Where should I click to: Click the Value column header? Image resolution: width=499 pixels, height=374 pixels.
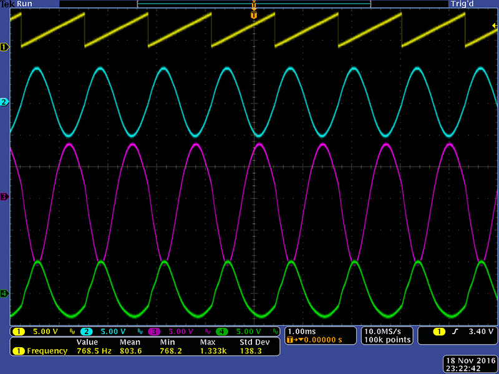[x=87, y=342]
